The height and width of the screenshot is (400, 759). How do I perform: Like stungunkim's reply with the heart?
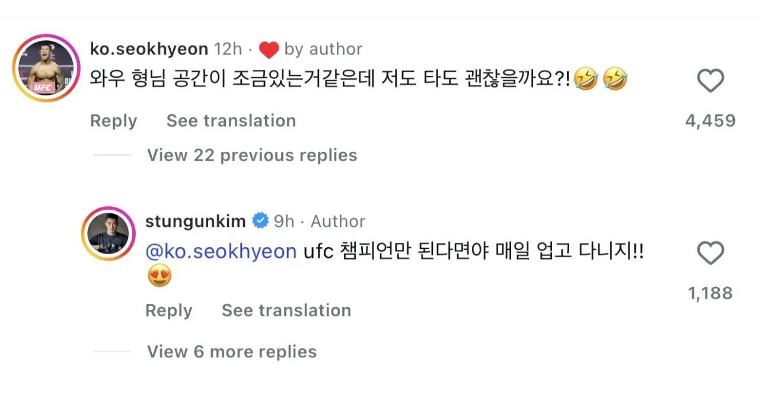click(x=710, y=254)
